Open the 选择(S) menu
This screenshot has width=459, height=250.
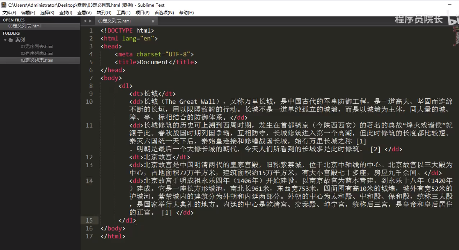pos(47,13)
